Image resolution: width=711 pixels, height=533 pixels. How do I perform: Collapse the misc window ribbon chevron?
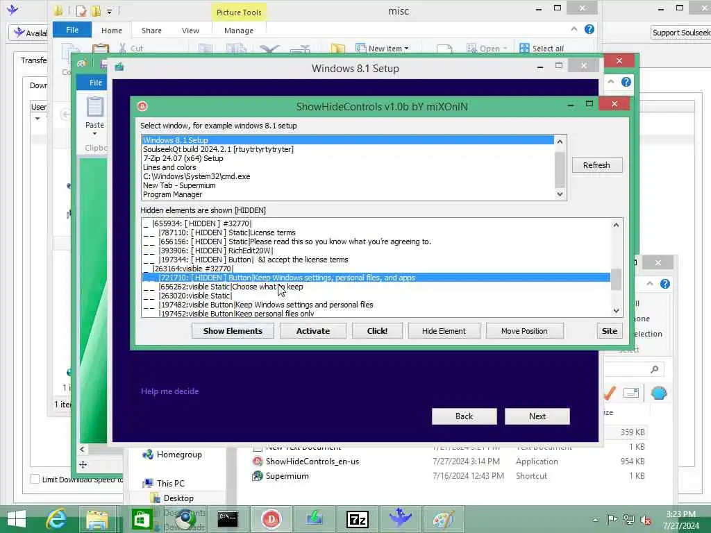tap(574, 29)
